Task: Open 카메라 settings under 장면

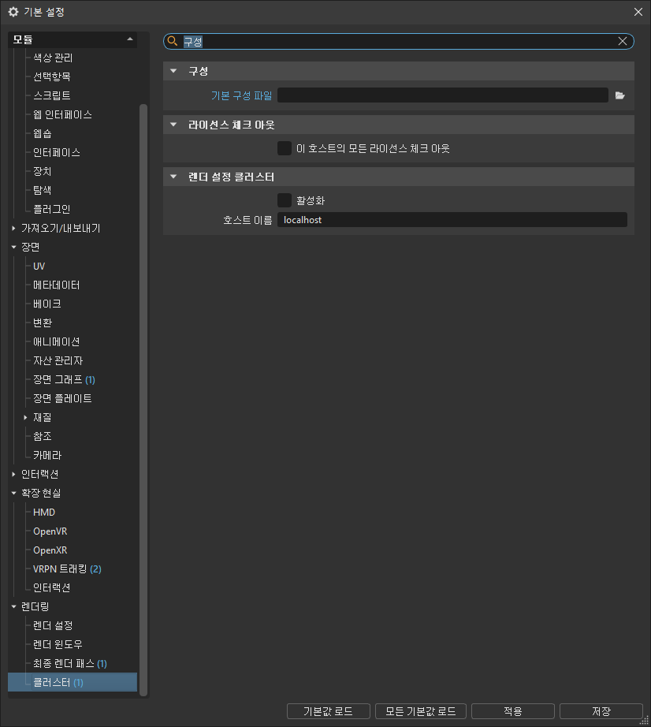Action: (x=46, y=455)
